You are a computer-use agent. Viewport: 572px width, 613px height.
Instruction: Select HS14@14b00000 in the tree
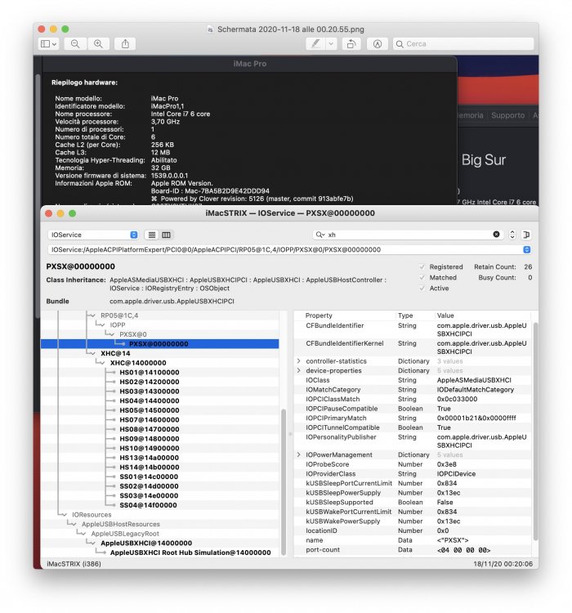[x=150, y=468]
